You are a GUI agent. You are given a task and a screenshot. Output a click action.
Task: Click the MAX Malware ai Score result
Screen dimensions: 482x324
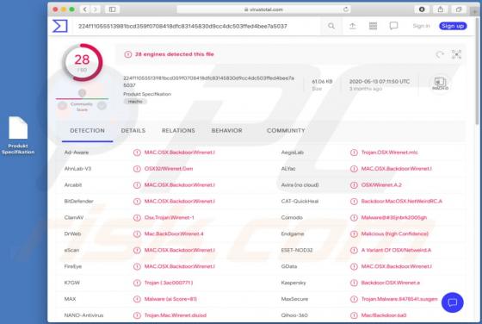coord(170,299)
